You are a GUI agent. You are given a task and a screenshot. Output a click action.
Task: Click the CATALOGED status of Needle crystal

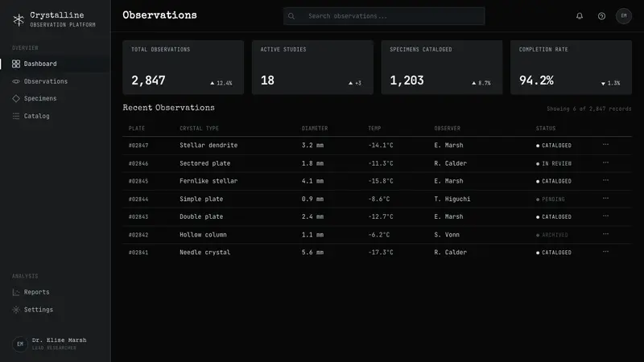tap(554, 253)
